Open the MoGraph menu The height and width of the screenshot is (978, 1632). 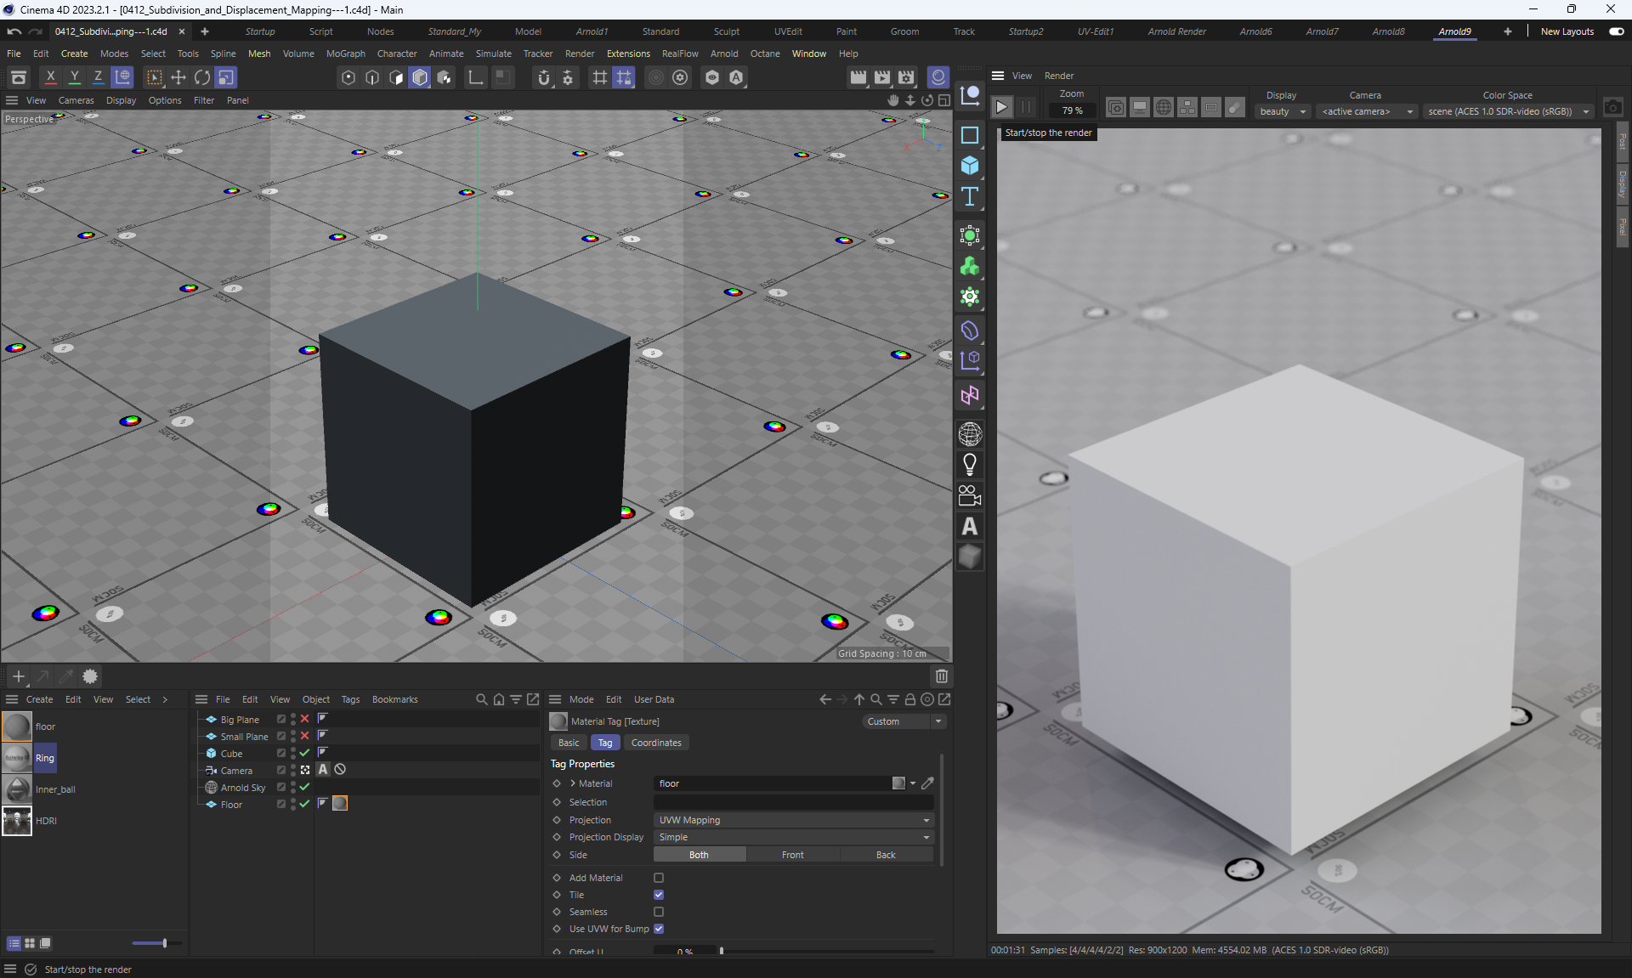click(345, 54)
